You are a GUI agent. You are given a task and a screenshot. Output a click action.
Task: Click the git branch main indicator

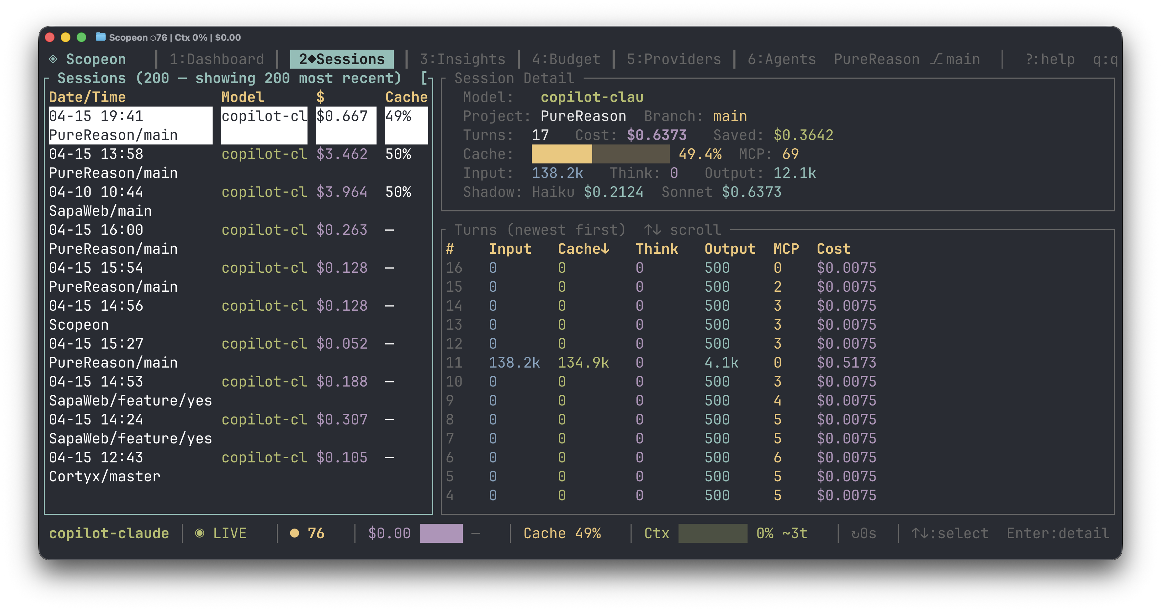(x=956, y=59)
